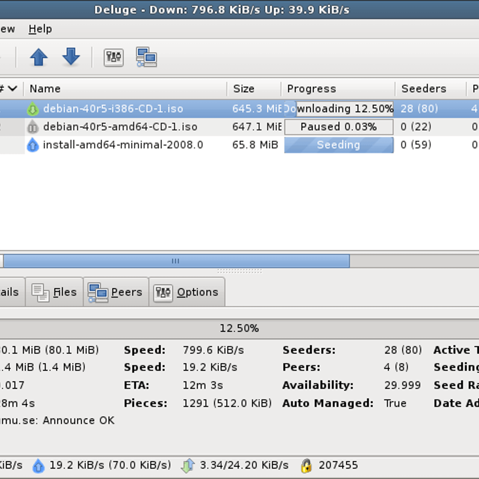Open Connection Manager toolbar icon
The height and width of the screenshot is (479, 479).
(x=146, y=57)
